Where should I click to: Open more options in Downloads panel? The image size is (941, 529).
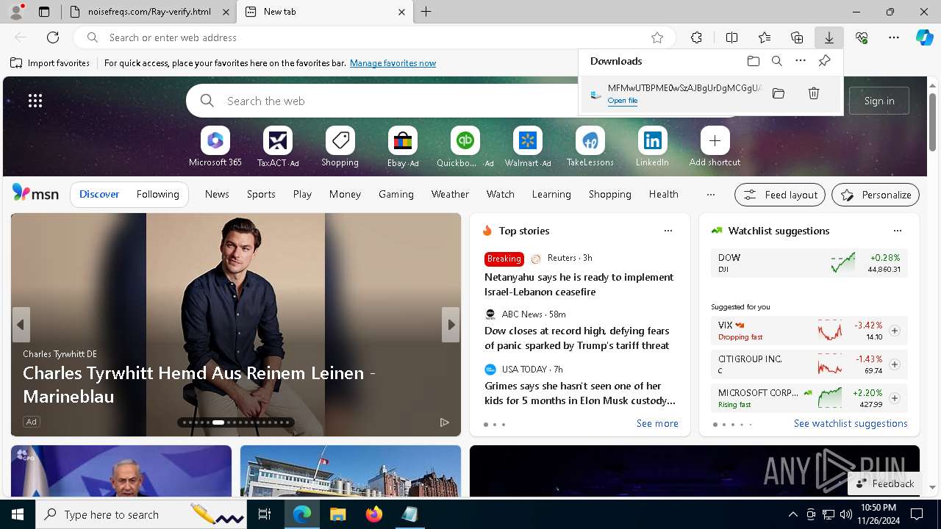point(801,61)
